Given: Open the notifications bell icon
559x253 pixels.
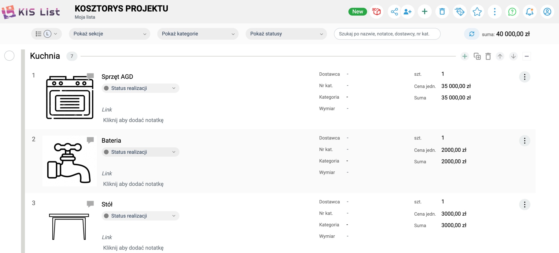Looking at the screenshot, I should tap(530, 12).
